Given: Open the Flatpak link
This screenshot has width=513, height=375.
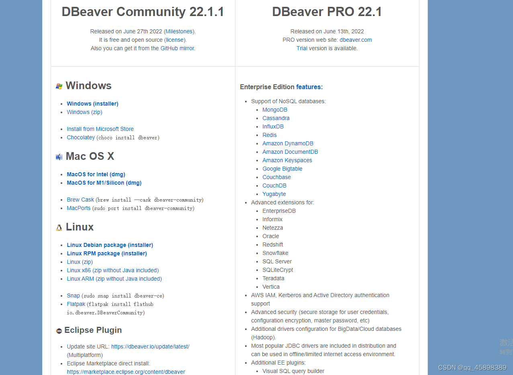Looking at the screenshot, I should 76,304.
